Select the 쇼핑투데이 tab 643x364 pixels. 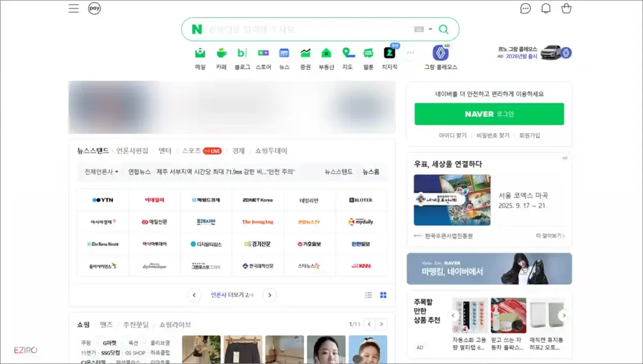271,151
